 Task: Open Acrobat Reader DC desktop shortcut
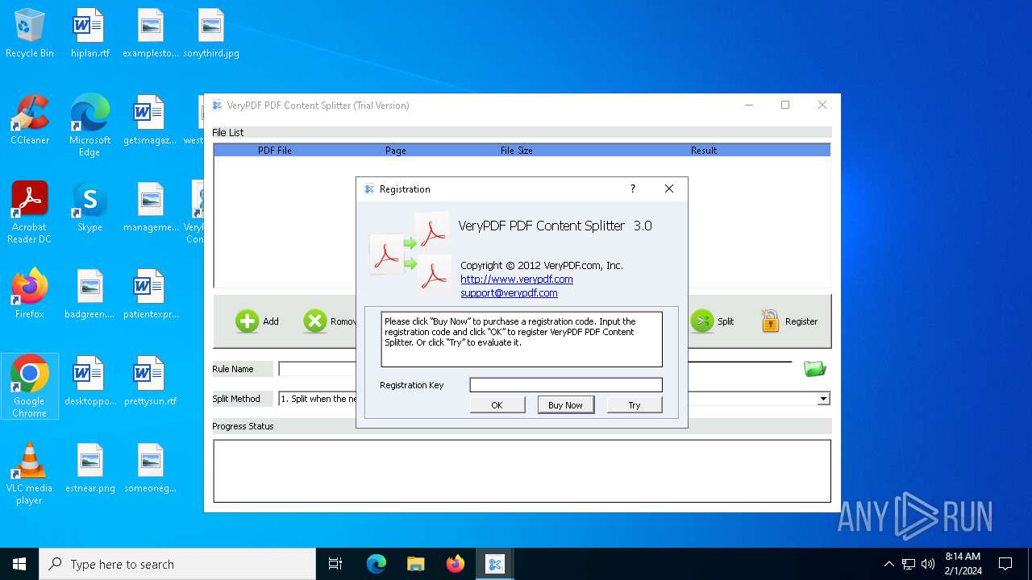tap(30, 213)
